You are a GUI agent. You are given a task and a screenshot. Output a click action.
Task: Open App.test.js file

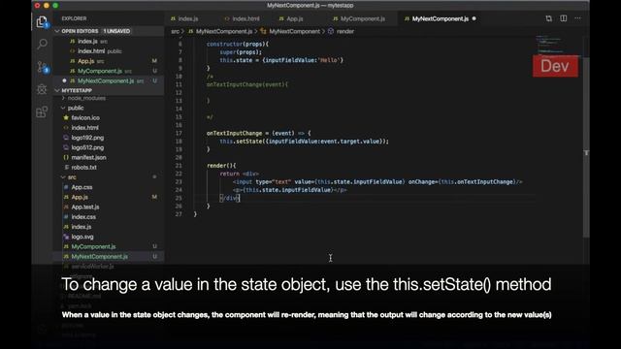pos(85,206)
